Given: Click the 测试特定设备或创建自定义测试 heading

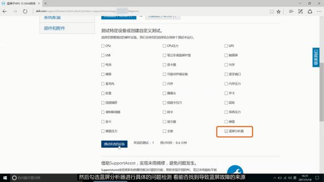Looking at the screenshot, I should tap(132, 31).
